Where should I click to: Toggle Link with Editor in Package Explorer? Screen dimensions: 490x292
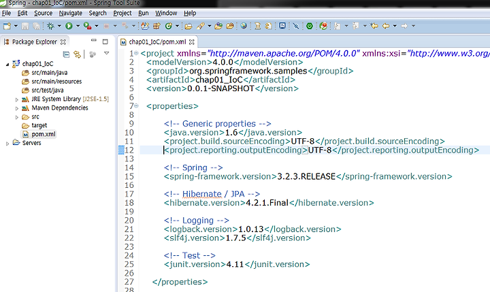point(77,54)
